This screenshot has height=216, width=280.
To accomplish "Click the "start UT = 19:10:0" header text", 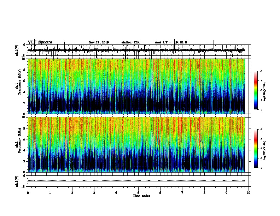I will (171, 42).
